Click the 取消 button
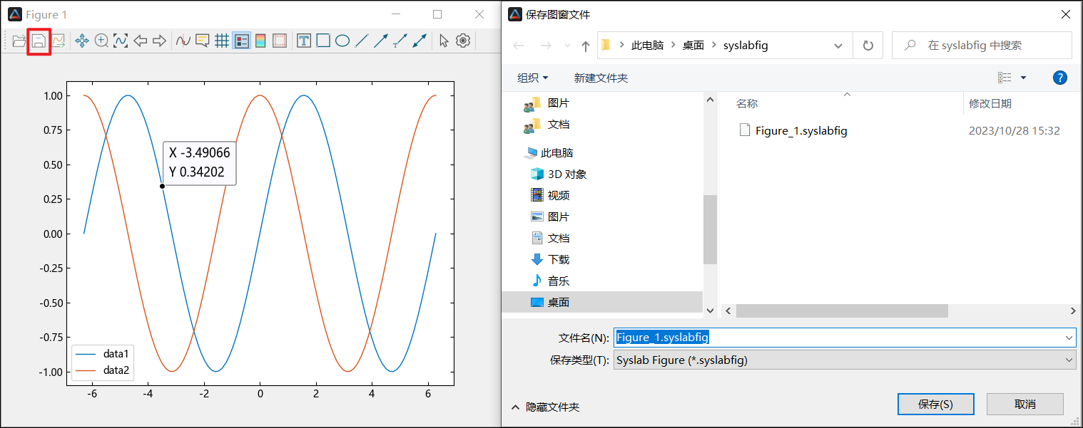This screenshot has height=428, width=1083. click(x=1024, y=404)
